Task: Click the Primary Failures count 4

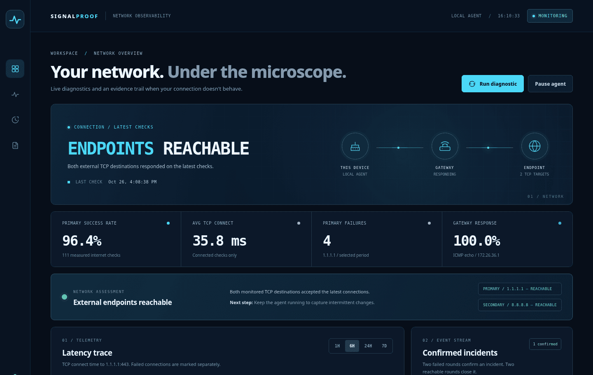Action: point(327,241)
